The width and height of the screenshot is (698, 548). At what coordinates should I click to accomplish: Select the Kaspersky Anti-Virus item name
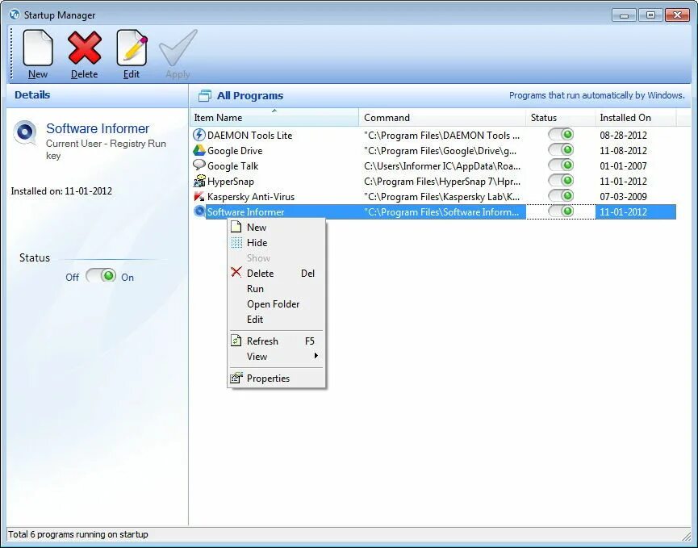coord(251,197)
